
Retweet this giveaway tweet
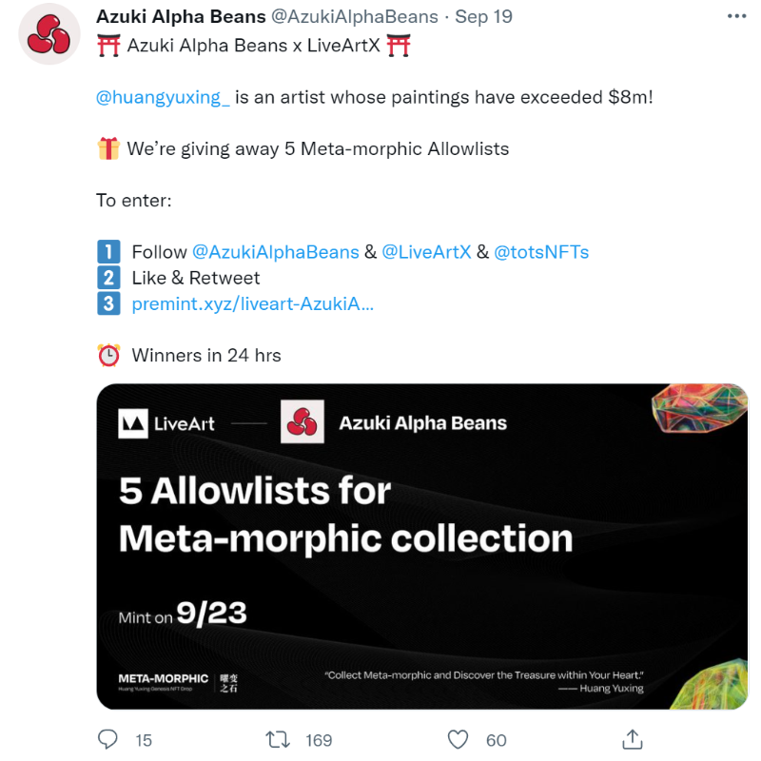[277, 739]
